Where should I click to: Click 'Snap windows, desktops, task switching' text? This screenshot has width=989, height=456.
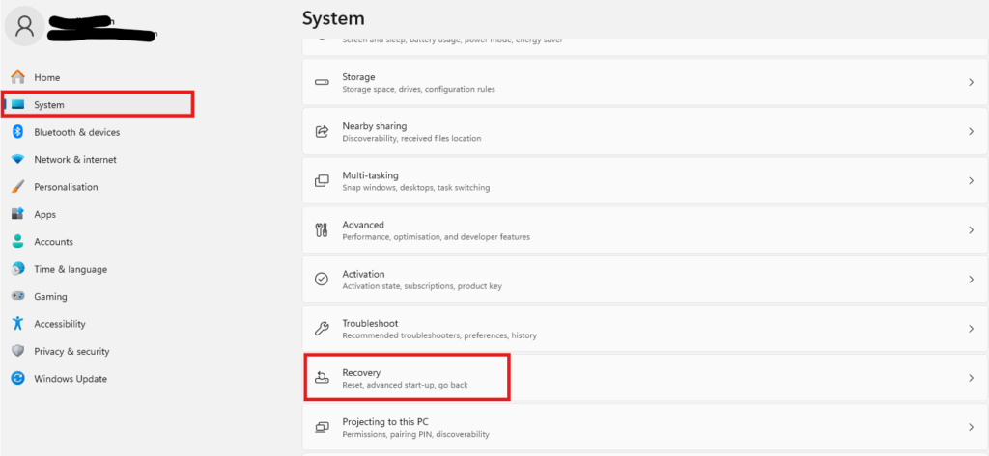point(416,188)
